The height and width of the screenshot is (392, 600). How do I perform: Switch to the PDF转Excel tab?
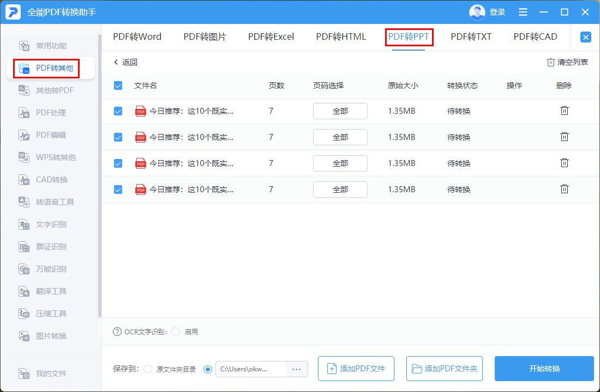(x=271, y=36)
